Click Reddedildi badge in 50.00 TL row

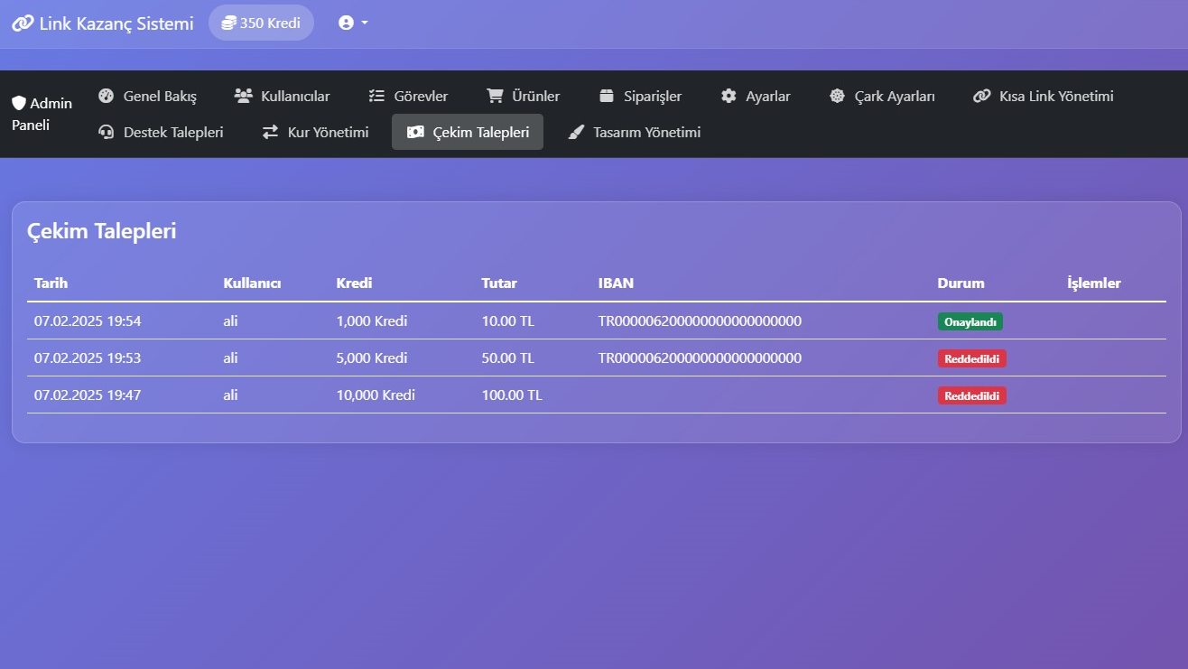tap(972, 358)
